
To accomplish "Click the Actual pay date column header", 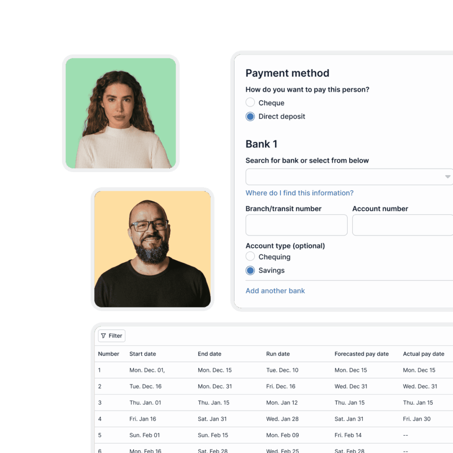I will point(423,354).
